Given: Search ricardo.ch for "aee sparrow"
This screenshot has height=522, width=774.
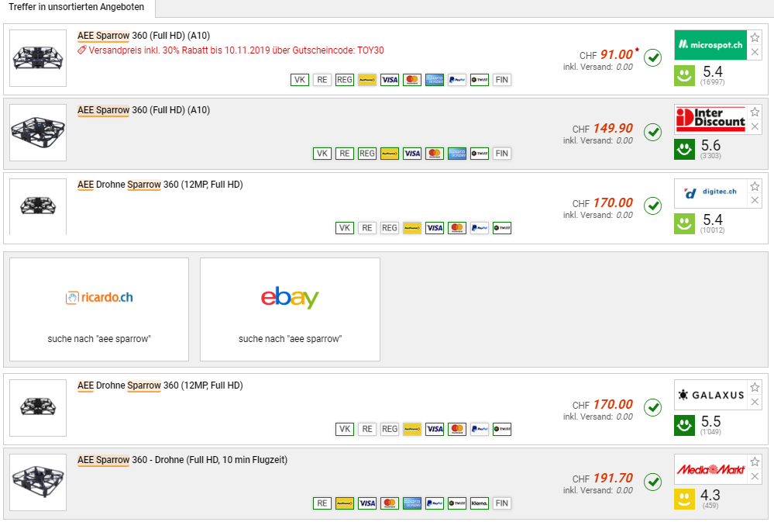Looking at the screenshot, I should coord(99,309).
